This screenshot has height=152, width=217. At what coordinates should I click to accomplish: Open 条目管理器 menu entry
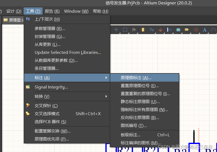67,68
